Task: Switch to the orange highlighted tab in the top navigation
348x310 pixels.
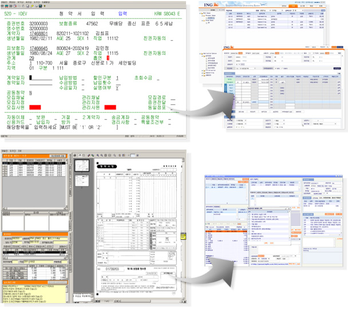Action: tap(294, 6)
